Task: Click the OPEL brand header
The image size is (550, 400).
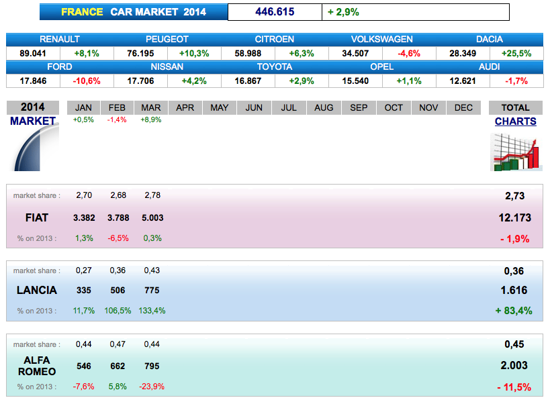Action: click(x=381, y=66)
